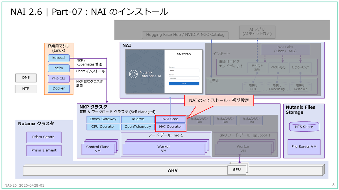Click the NKP クラスタ heading
The width and height of the screenshot is (339, 190).
93,107
